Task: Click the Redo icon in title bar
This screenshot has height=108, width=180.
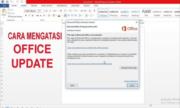Action: (17, 2)
